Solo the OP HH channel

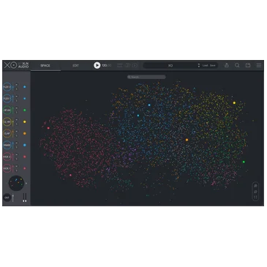[17, 113]
